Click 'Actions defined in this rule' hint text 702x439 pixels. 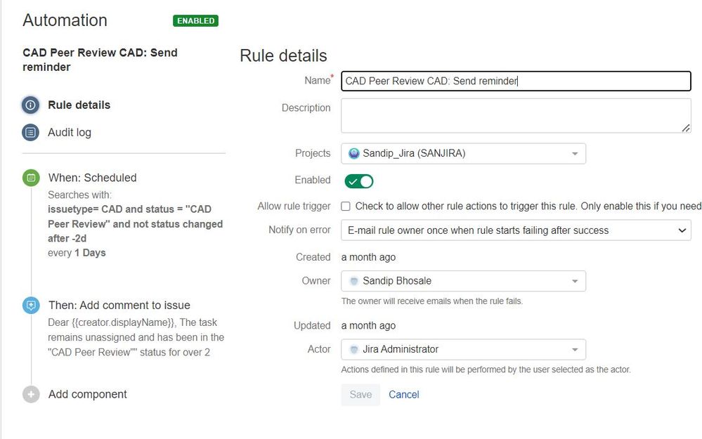[x=486, y=369]
